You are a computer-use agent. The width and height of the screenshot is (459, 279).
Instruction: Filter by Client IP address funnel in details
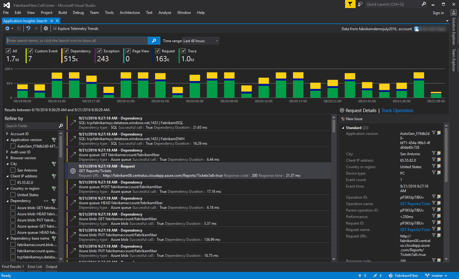(434, 160)
